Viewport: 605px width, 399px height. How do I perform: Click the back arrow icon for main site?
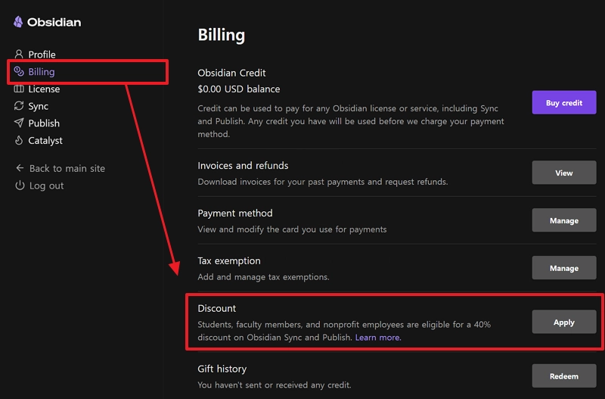pos(20,168)
